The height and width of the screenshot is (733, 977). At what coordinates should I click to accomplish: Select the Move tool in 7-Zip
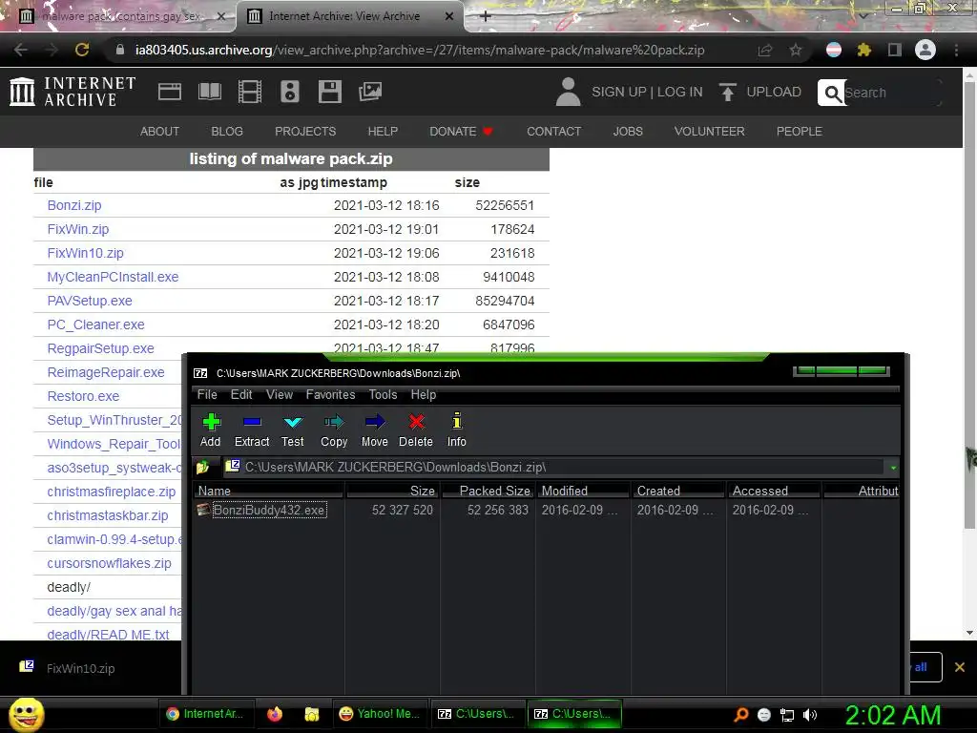(x=374, y=430)
